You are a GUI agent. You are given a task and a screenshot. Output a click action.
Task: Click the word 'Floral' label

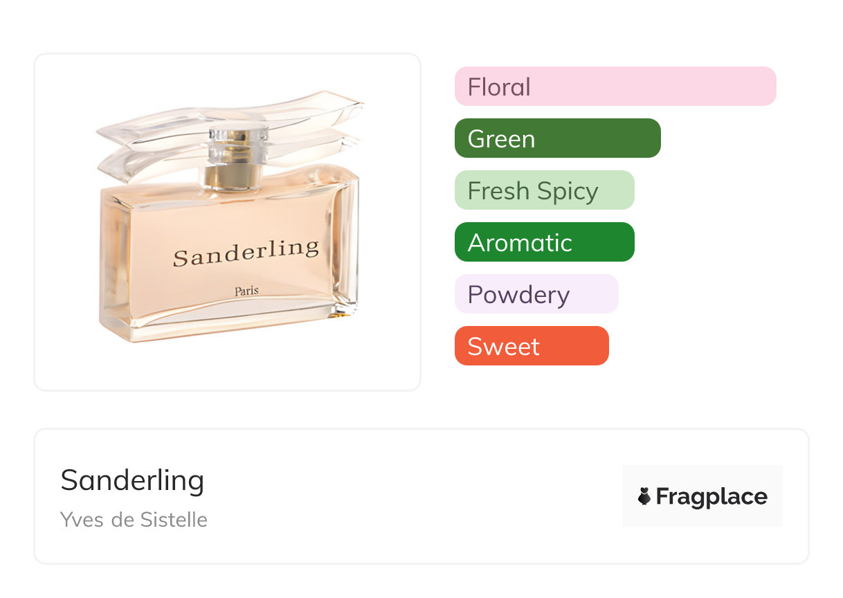(499, 87)
